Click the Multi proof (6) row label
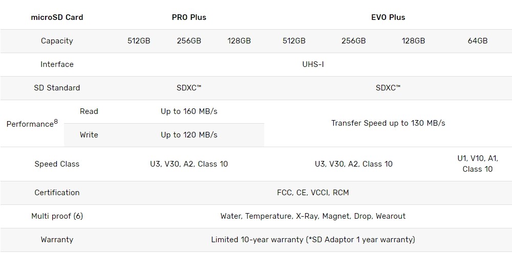Viewport: 512px width, 255px height. pyautogui.click(x=57, y=216)
